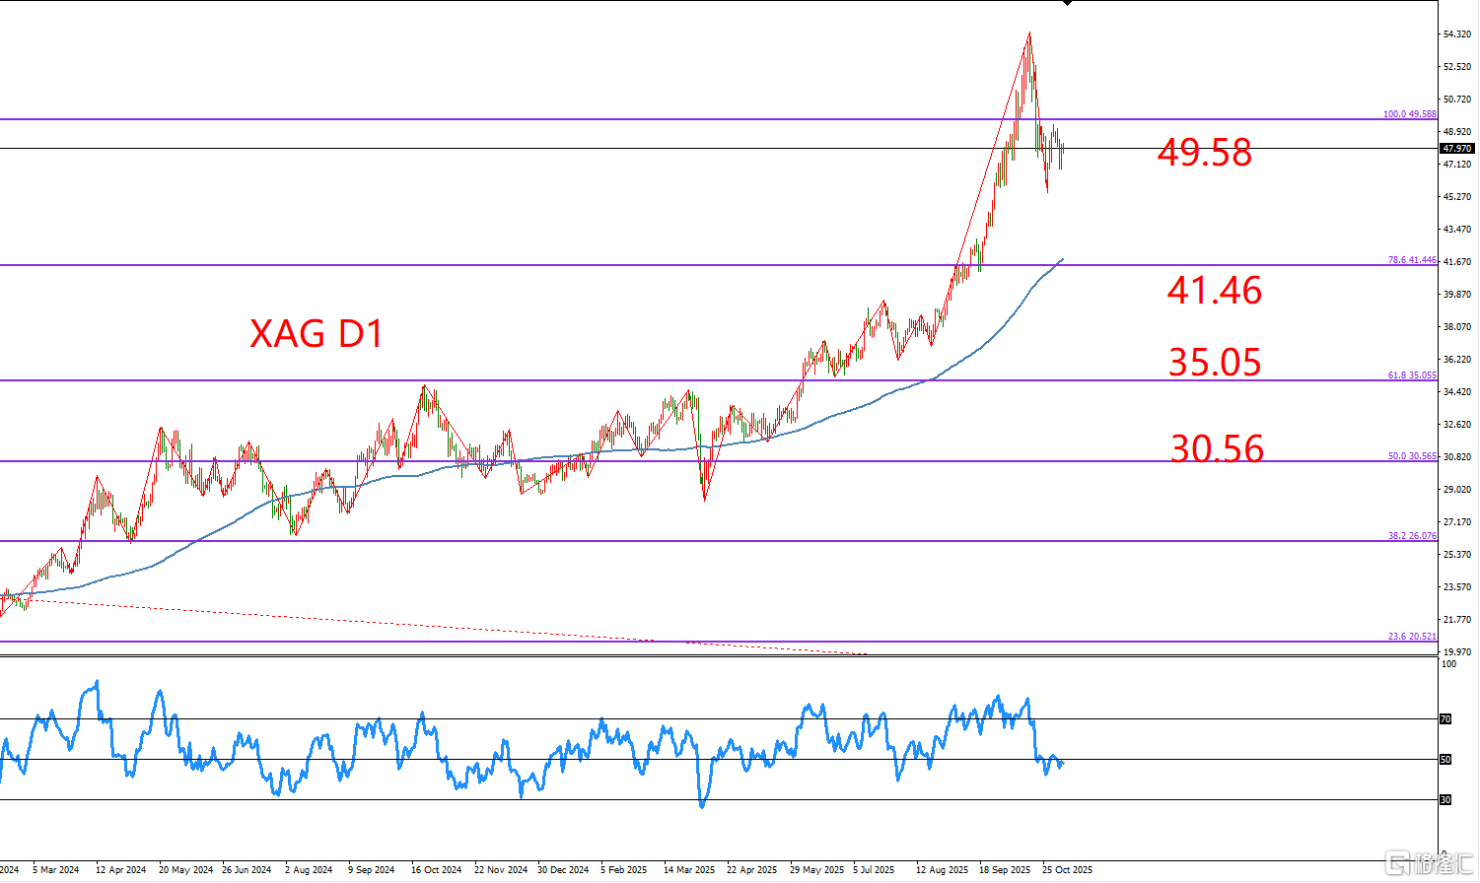Click the 54.320 price on the scale
Viewport: 1480px width, 883px height.
[x=1456, y=34]
